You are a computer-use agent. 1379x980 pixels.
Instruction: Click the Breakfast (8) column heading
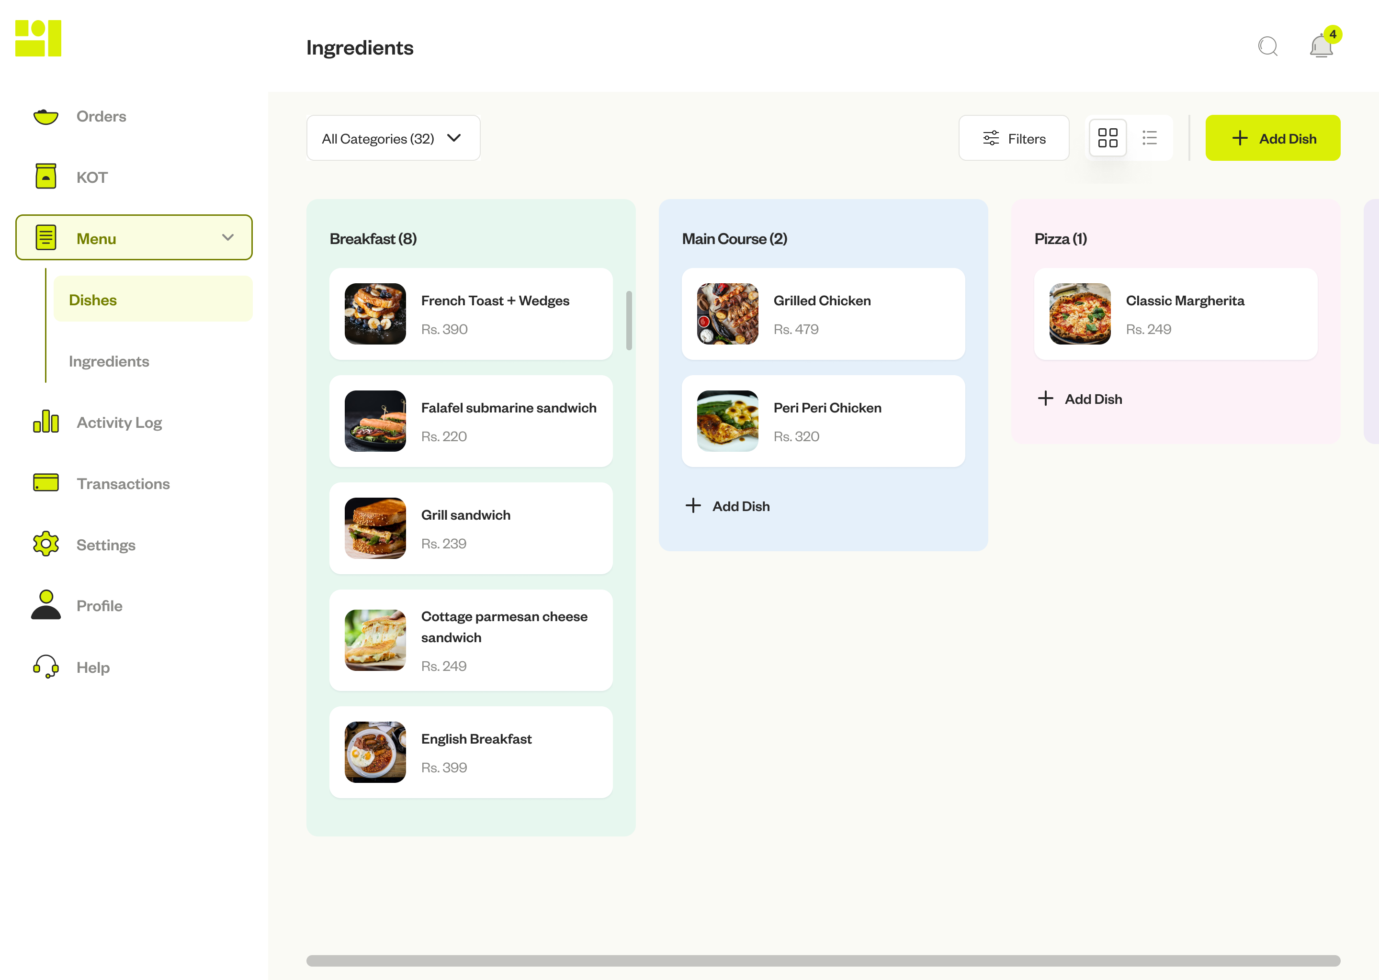pos(373,239)
